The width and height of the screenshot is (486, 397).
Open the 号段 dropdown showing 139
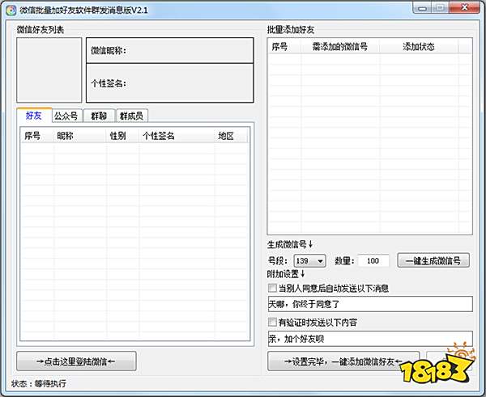309,261
